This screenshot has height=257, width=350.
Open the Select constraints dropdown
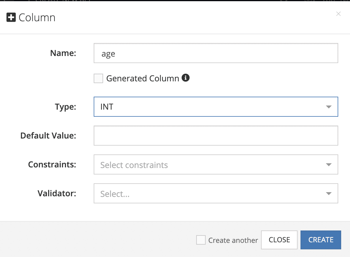(216, 164)
